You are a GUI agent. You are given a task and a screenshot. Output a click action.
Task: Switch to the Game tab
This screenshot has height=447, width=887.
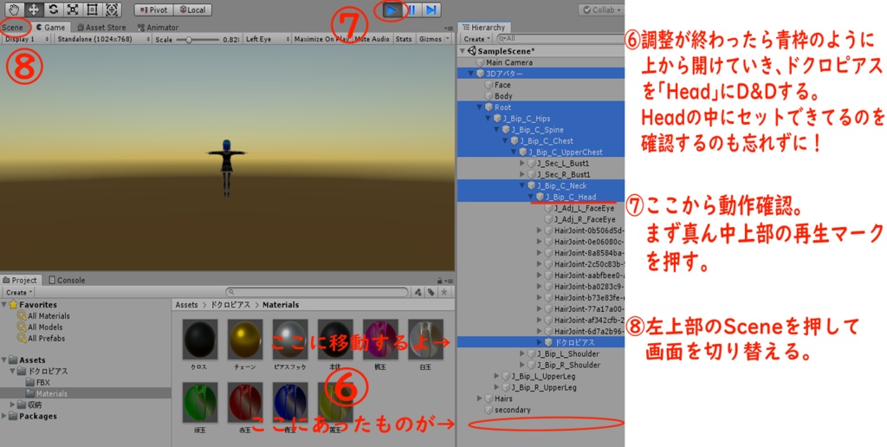coord(51,27)
